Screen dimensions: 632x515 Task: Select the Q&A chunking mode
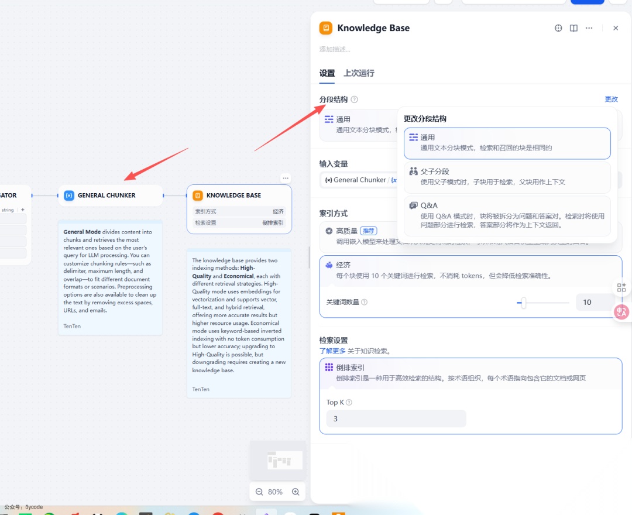pyautogui.click(x=507, y=216)
